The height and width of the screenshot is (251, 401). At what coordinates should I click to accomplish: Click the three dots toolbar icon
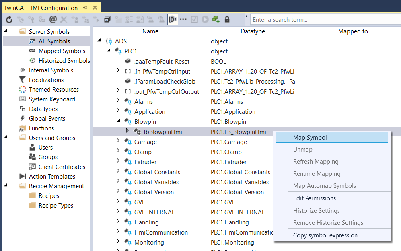point(183,19)
